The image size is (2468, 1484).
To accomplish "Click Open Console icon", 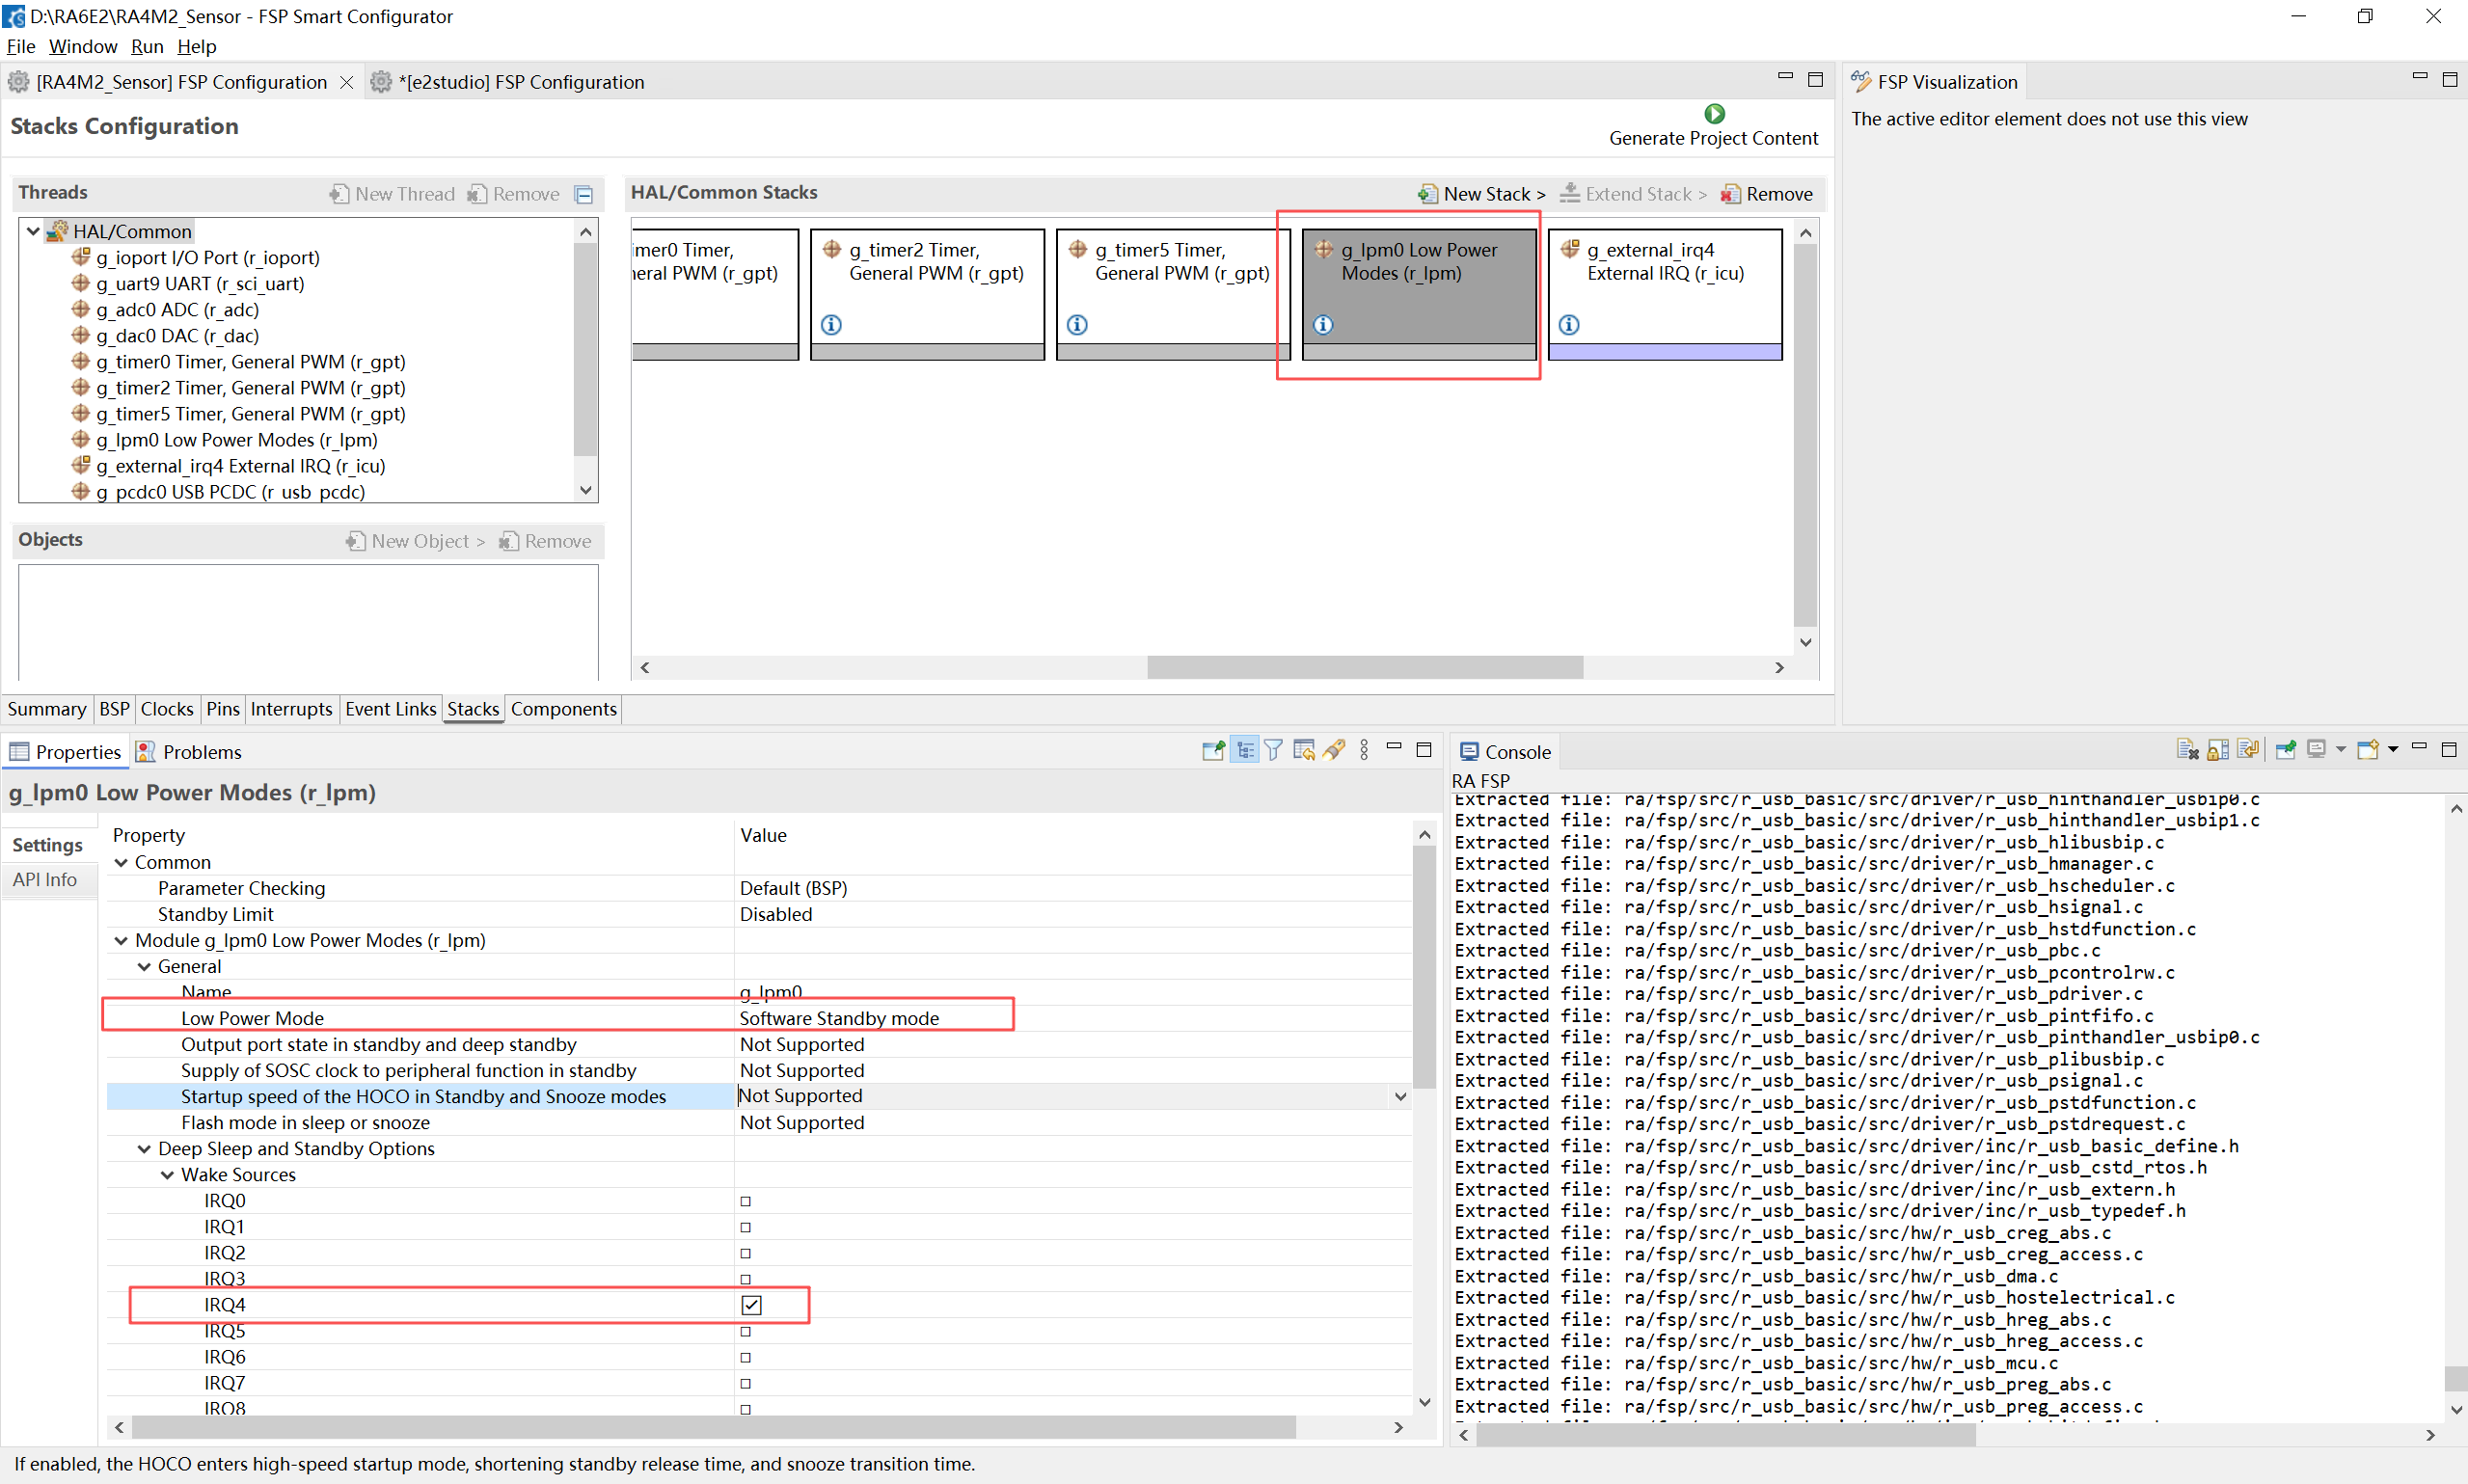I will tap(2367, 750).
